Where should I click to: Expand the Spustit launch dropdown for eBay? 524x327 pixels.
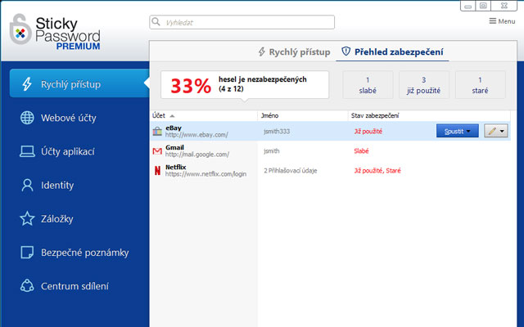[x=469, y=131]
